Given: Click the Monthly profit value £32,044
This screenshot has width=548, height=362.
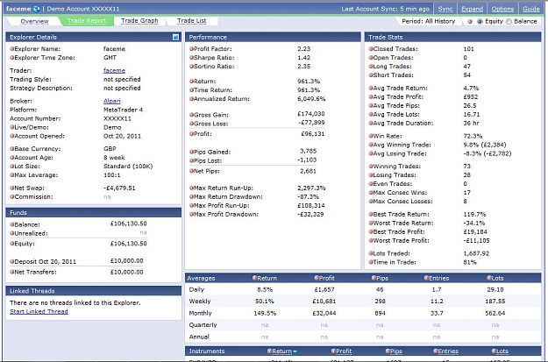Looking at the screenshot, I should [x=324, y=313].
